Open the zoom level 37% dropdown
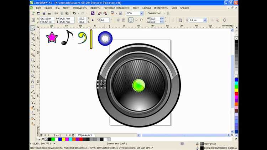267x150 pixels. tap(141, 13)
